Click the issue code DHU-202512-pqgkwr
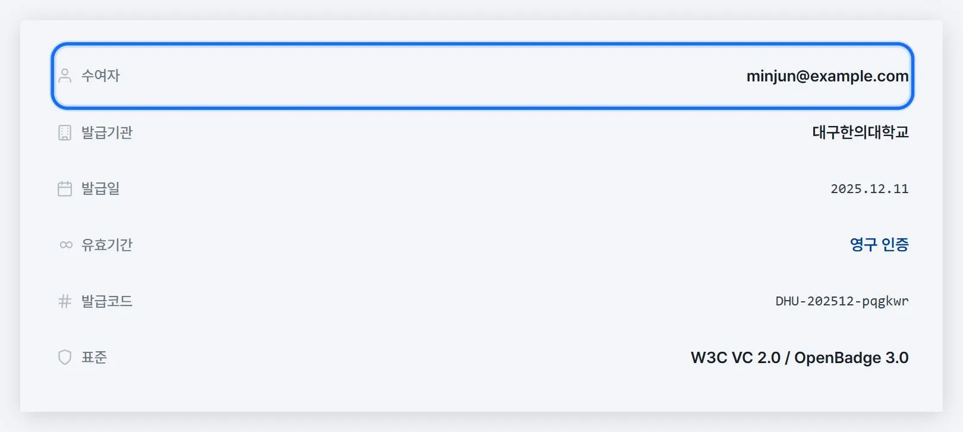This screenshot has width=963, height=432. pyautogui.click(x=842, y=301)
